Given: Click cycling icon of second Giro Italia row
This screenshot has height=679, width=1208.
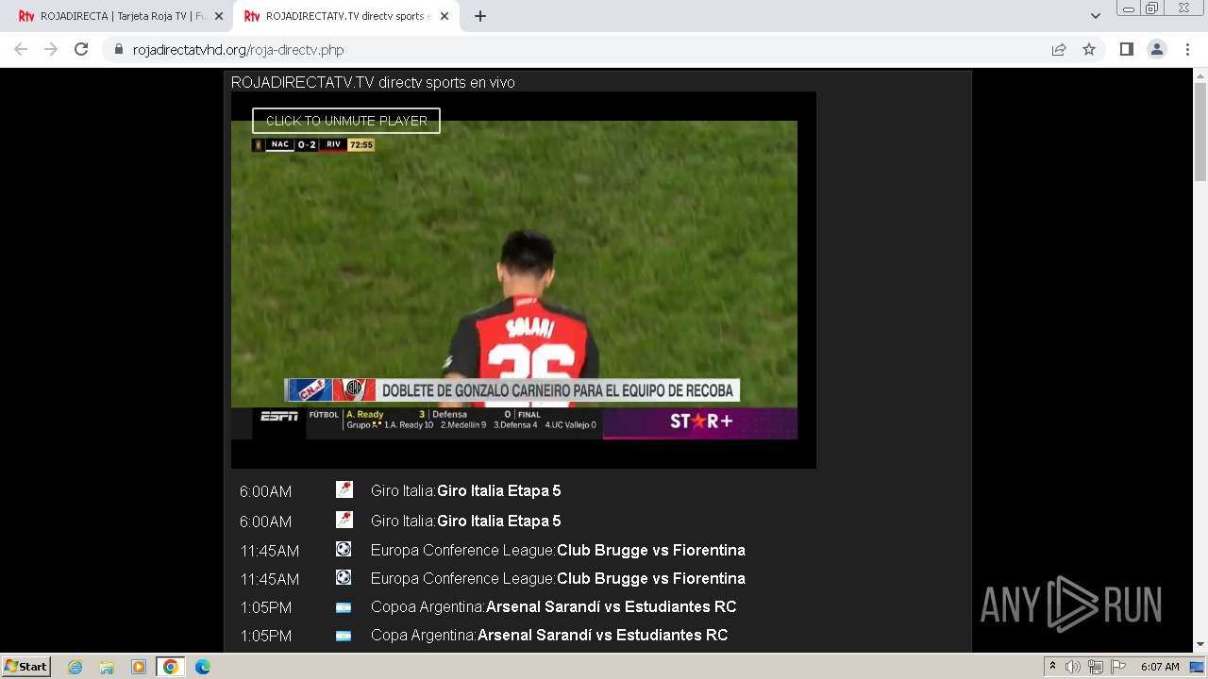Looking at the screenshot, I should click(x=344, y=520).
